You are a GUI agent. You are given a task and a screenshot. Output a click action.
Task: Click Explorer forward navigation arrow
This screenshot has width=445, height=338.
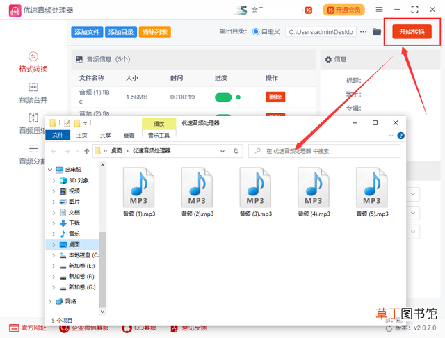pos(67,151)
